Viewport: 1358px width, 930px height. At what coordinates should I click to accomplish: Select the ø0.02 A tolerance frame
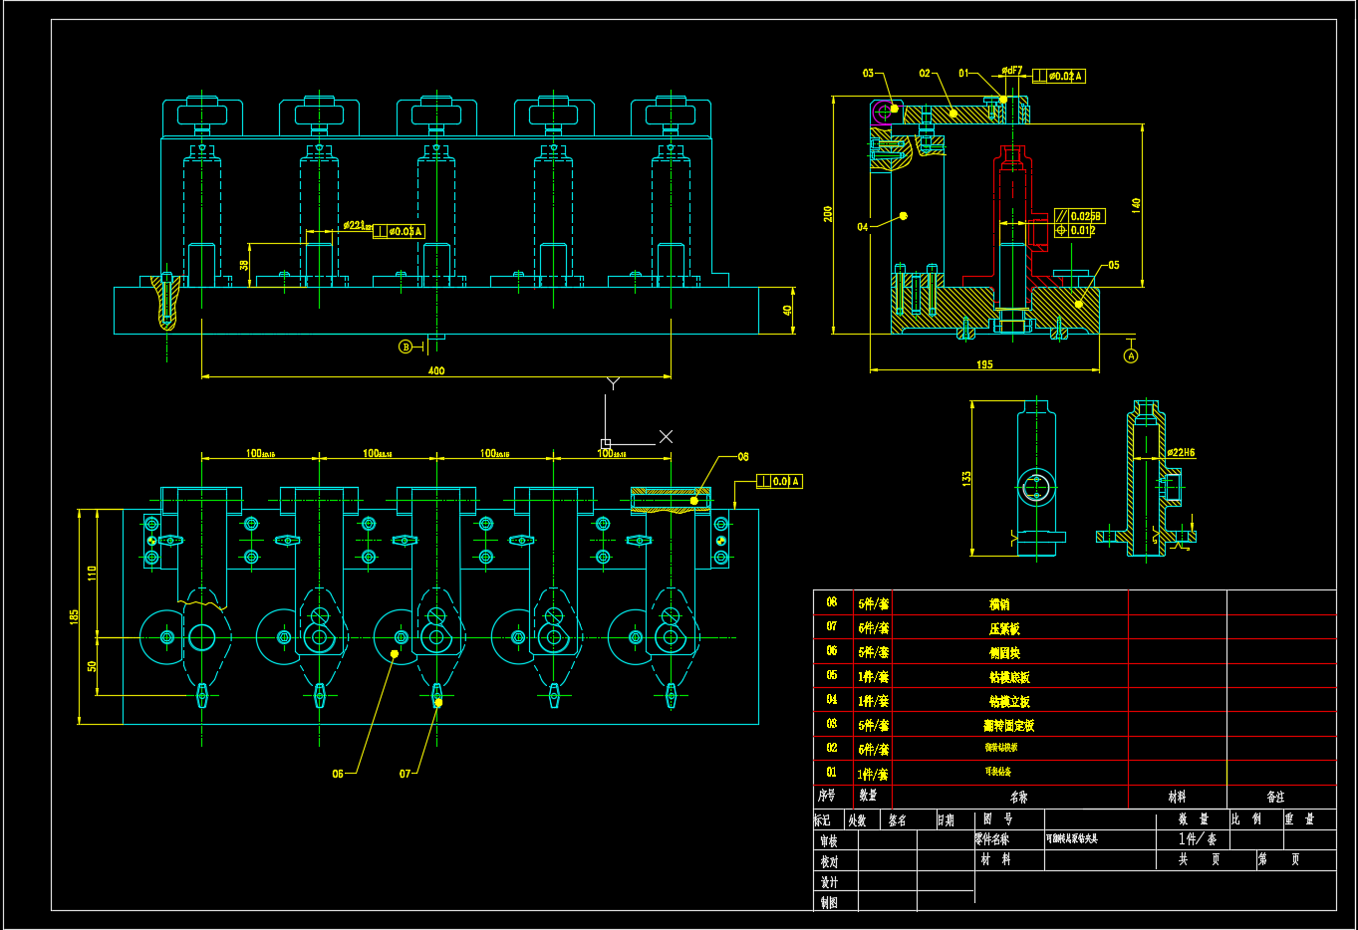1059,76
